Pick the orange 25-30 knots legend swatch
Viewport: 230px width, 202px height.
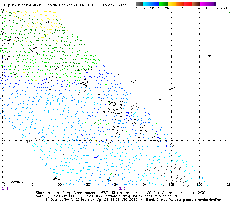(180, 4)
